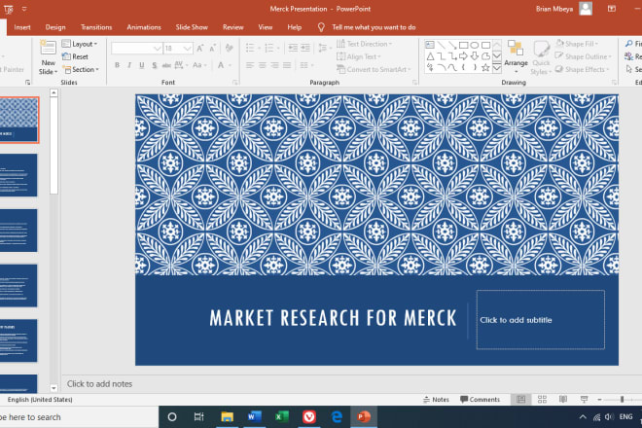Switch to Normal view icon
The height and width of the screenshot is (428, 642).
coord(520,400)
